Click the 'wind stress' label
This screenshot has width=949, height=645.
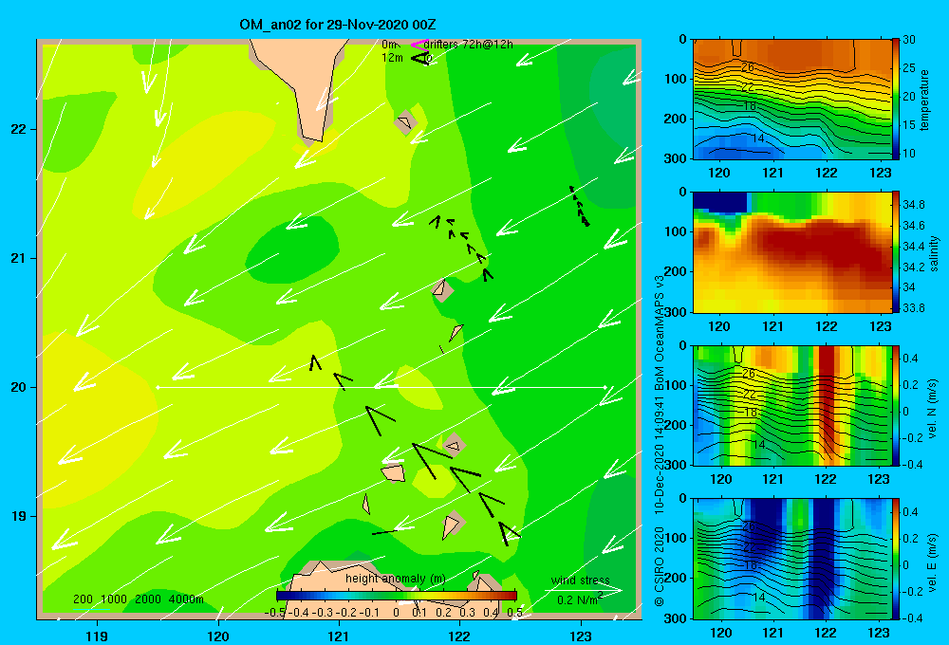[581, 580]
